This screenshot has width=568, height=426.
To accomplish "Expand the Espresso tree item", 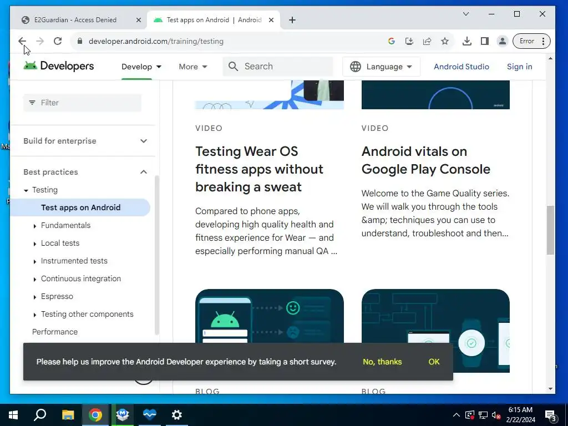I will 34,297.
